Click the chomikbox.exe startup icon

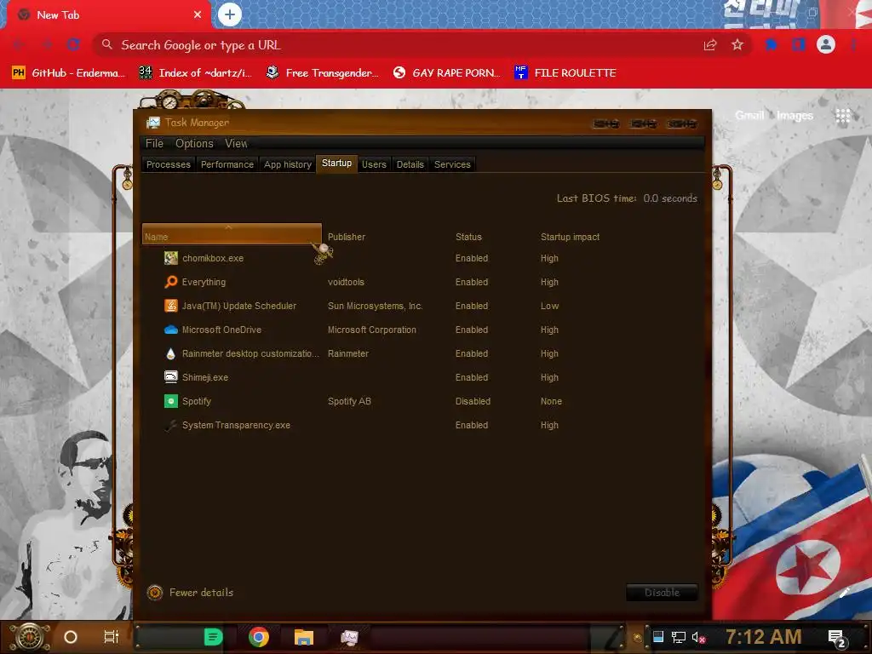click(x=170, y=258)
